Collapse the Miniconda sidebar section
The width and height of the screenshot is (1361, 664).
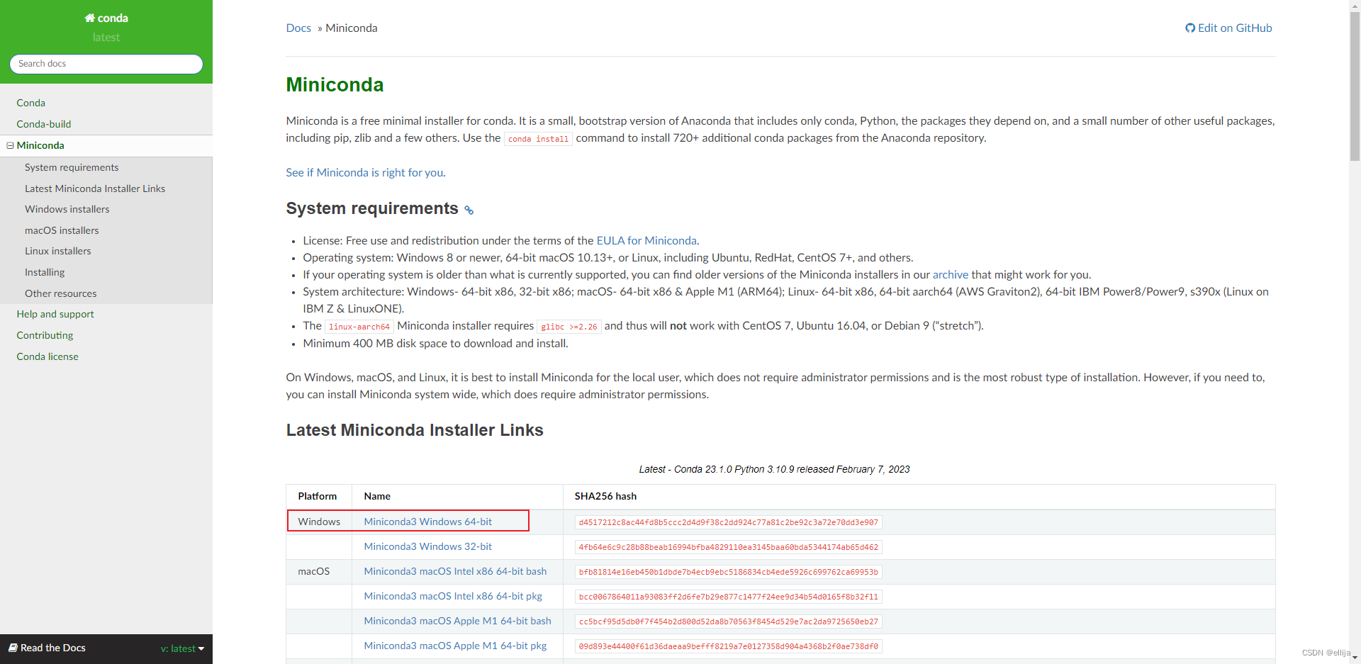pyautogui.click(x=10, y=146)
